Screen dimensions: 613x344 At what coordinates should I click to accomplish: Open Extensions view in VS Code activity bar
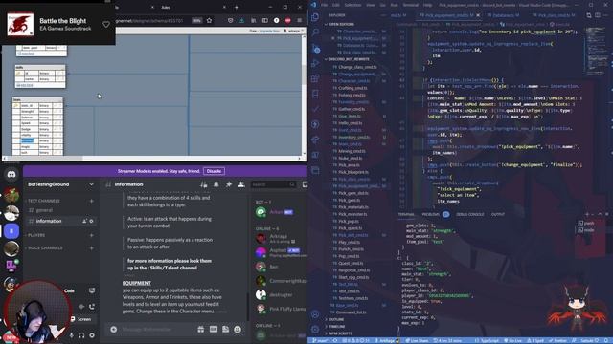(x=315, y=78)
